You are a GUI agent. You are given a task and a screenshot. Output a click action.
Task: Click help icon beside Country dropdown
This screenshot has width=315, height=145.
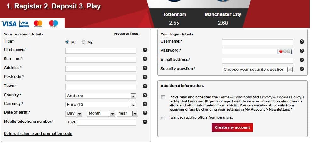(x=145, y=95)
